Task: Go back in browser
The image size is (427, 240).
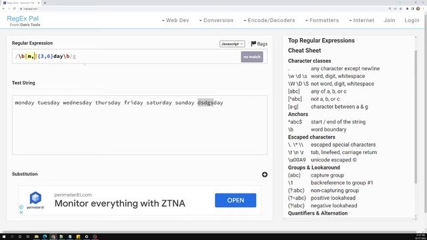Action: [x=3, y=9]
